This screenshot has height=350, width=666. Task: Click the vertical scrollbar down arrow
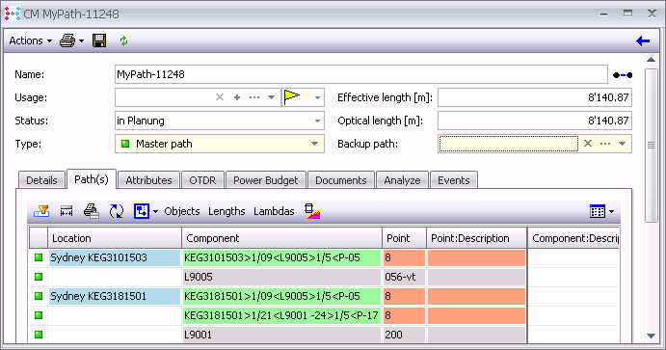(651, 336)
